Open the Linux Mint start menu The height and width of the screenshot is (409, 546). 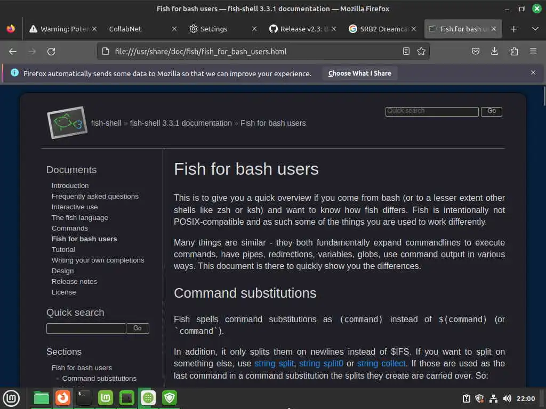tap(11, 398)
